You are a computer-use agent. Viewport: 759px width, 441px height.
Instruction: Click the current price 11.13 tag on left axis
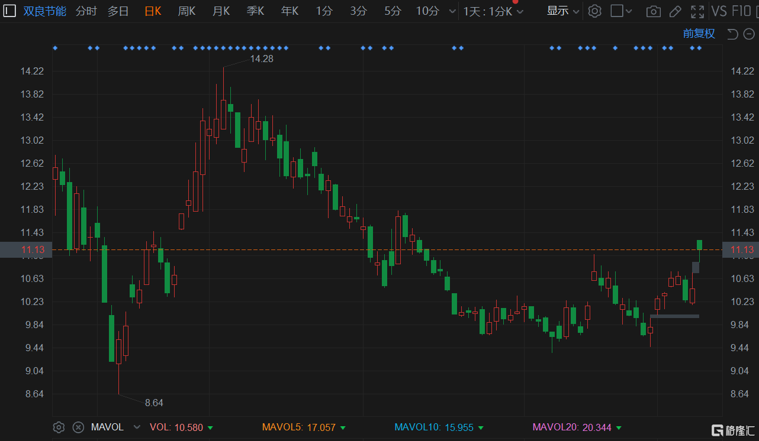(26, 249)
